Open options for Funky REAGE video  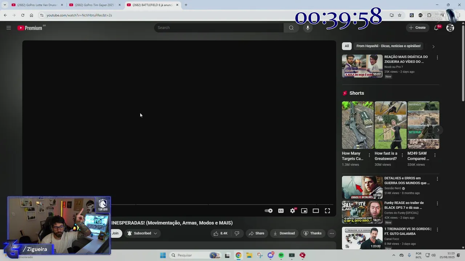click(437, 203)
